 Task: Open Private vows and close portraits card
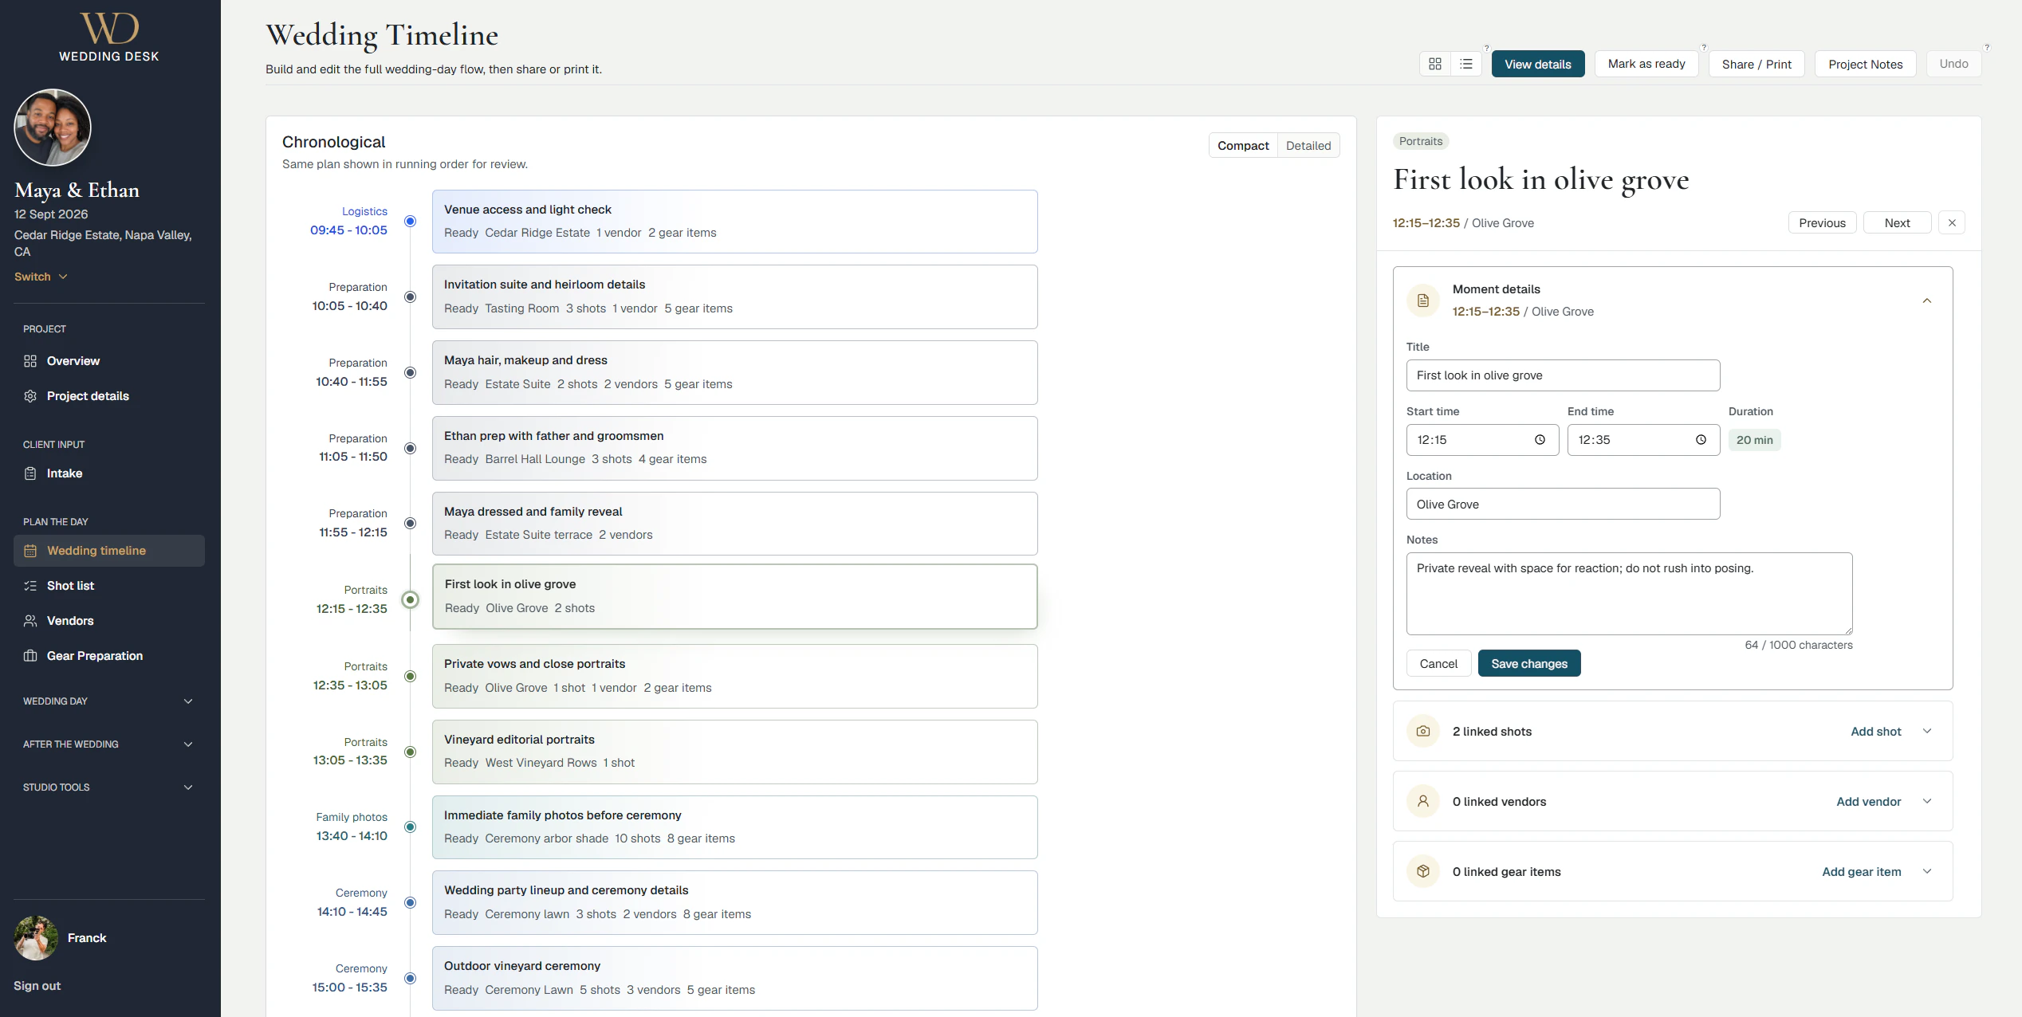(734, 676)
